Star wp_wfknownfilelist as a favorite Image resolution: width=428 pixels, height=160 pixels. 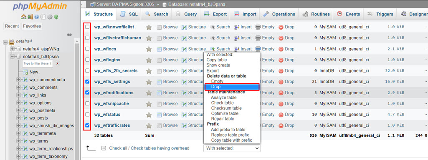[149, 27]
